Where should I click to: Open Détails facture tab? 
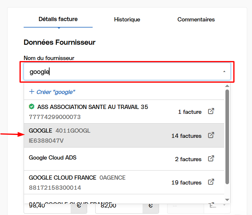[x=58, y=19]
